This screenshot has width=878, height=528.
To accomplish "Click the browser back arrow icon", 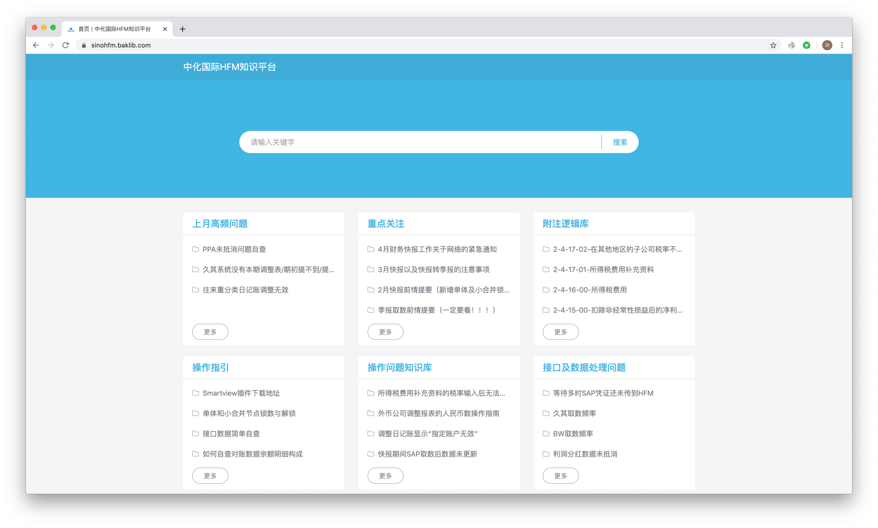I will (36, 45).
